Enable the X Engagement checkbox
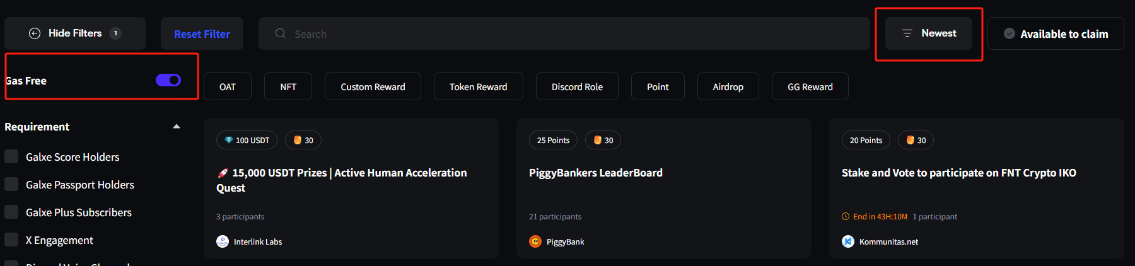The width and height of the screenshot is (1135, 266). [11, 240]
